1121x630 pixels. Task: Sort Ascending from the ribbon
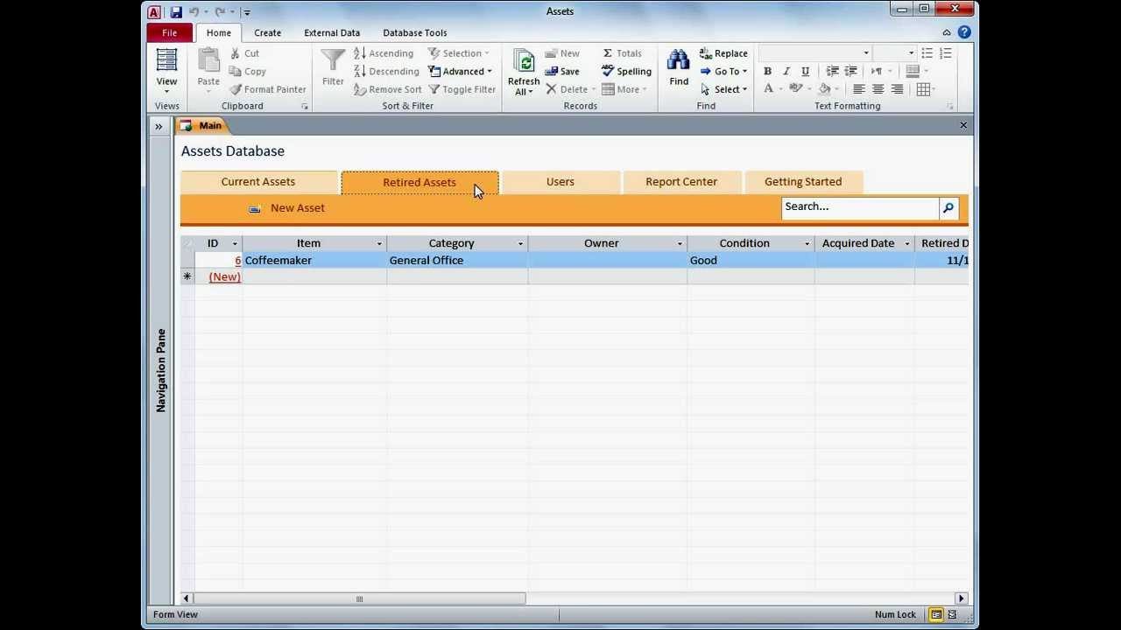384,53
